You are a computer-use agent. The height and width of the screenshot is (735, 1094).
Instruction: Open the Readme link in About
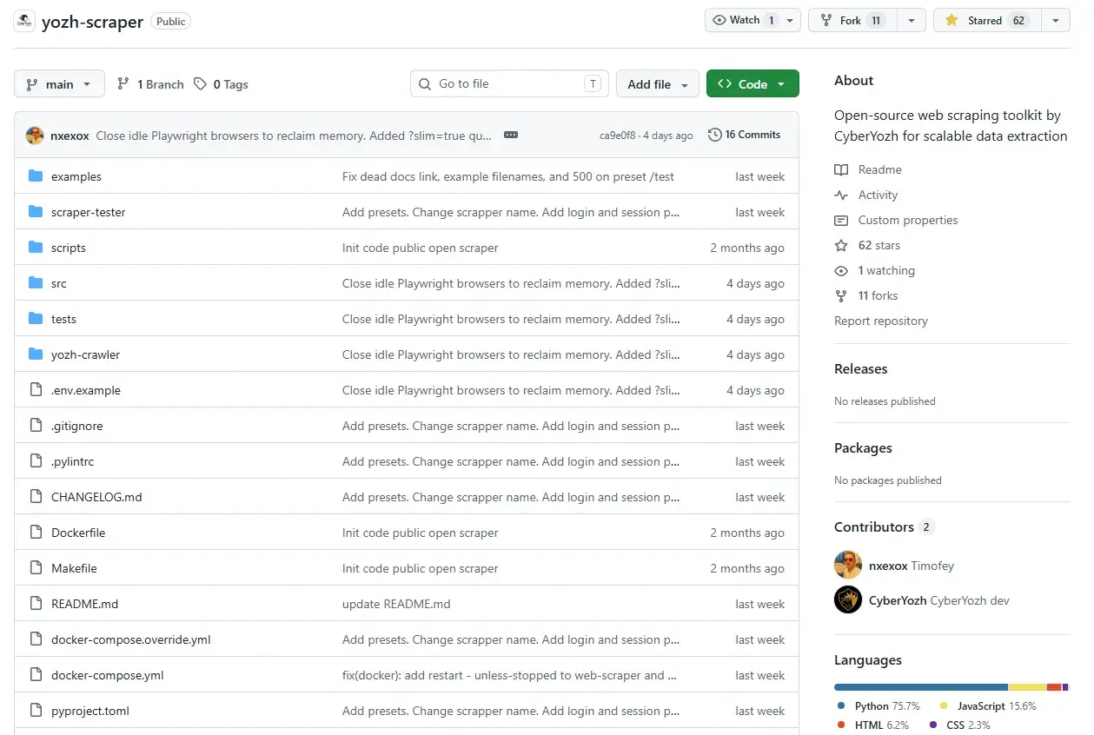tap(879, 170)
